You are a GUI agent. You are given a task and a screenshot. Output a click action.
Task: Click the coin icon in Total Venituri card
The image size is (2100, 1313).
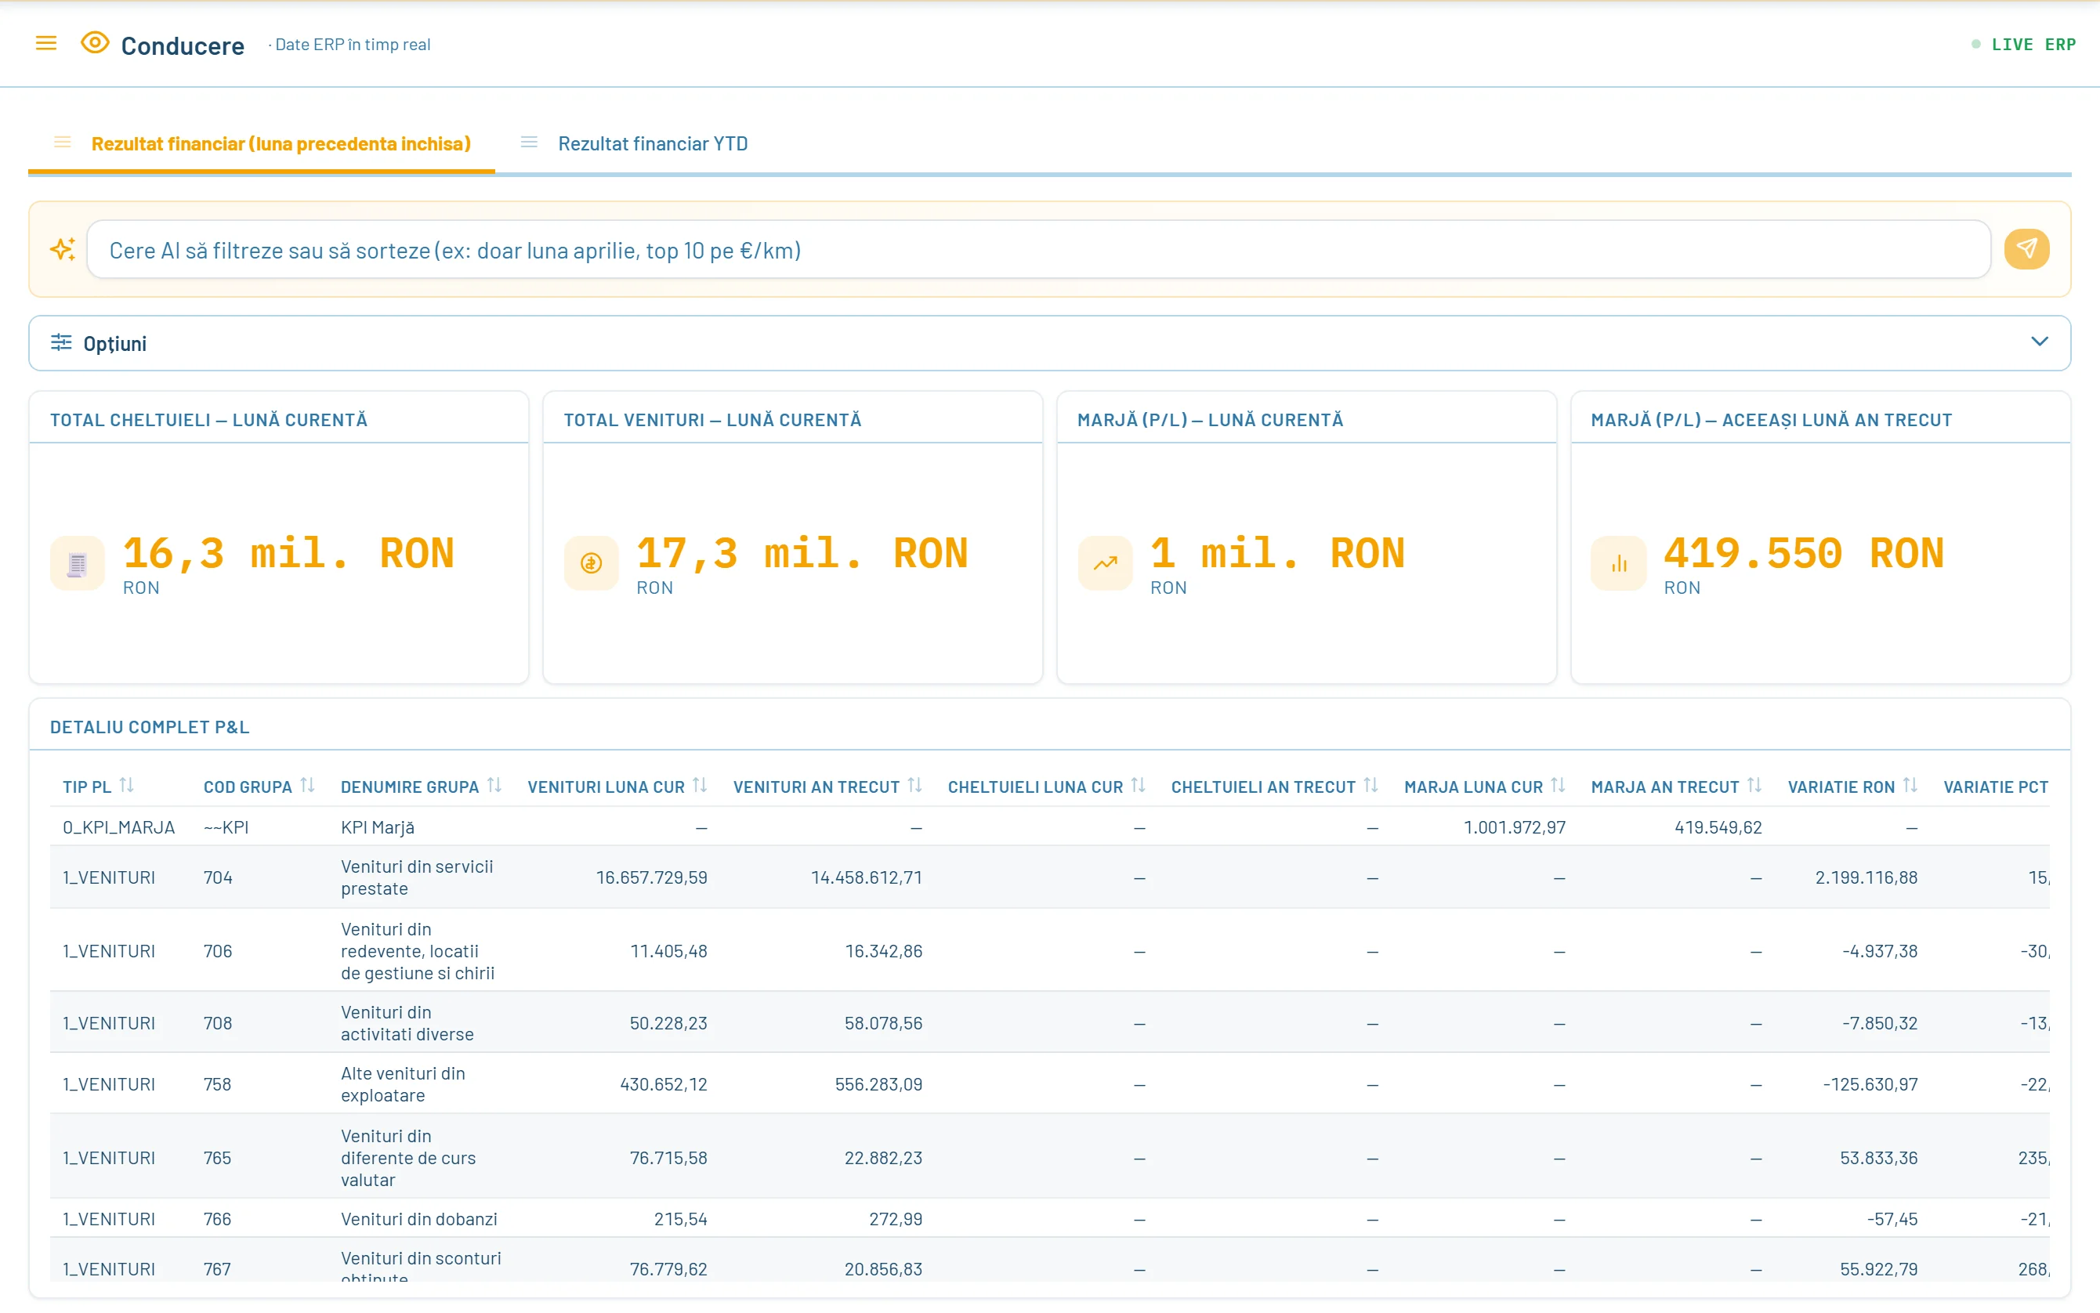(x=592, y=565)
